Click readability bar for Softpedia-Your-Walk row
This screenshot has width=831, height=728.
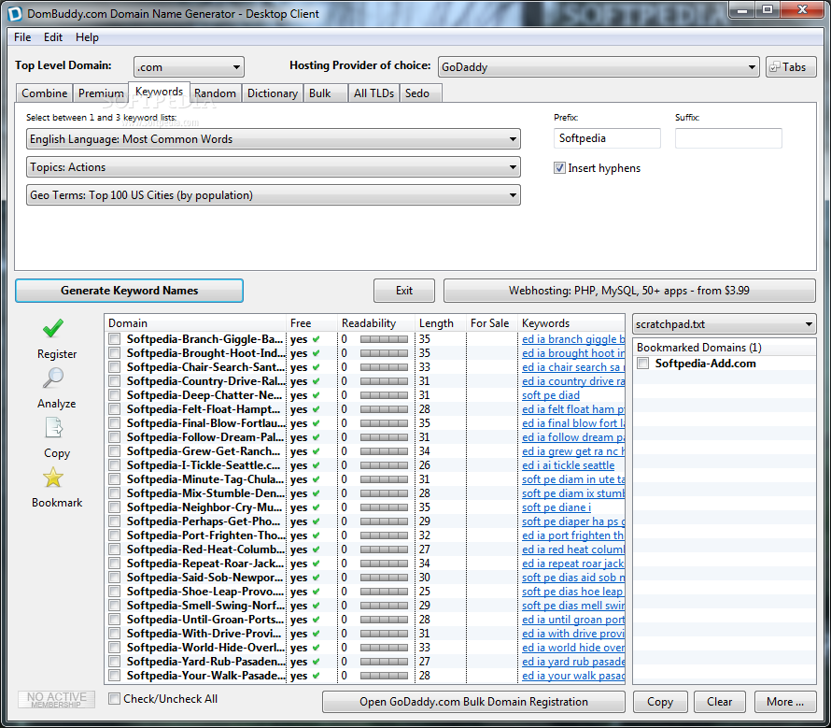pyautogui.click(x=385, y=676)
